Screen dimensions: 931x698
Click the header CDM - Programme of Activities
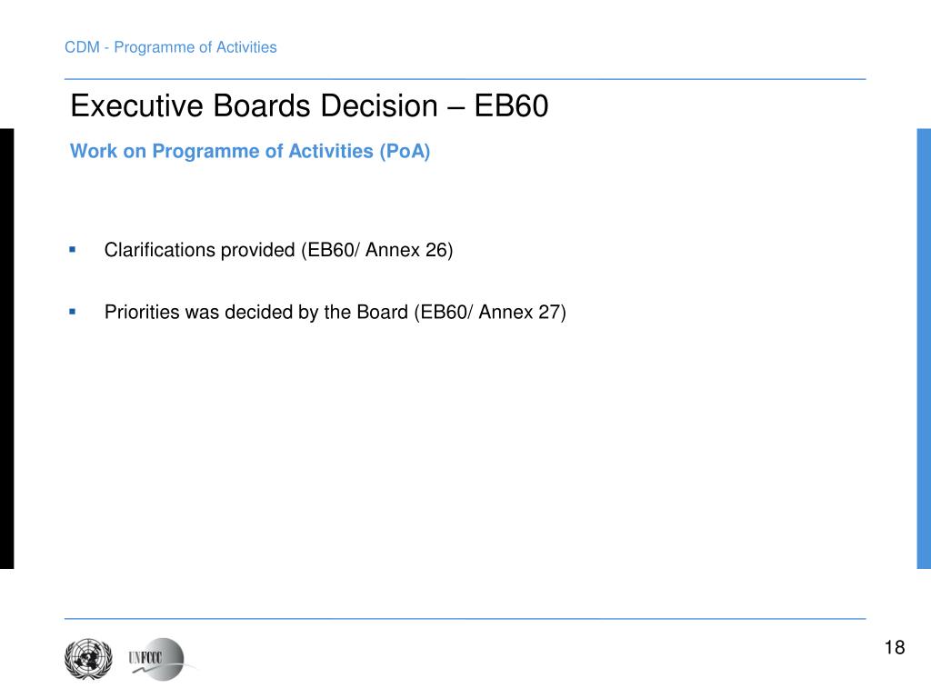click(x=170, y=47)
